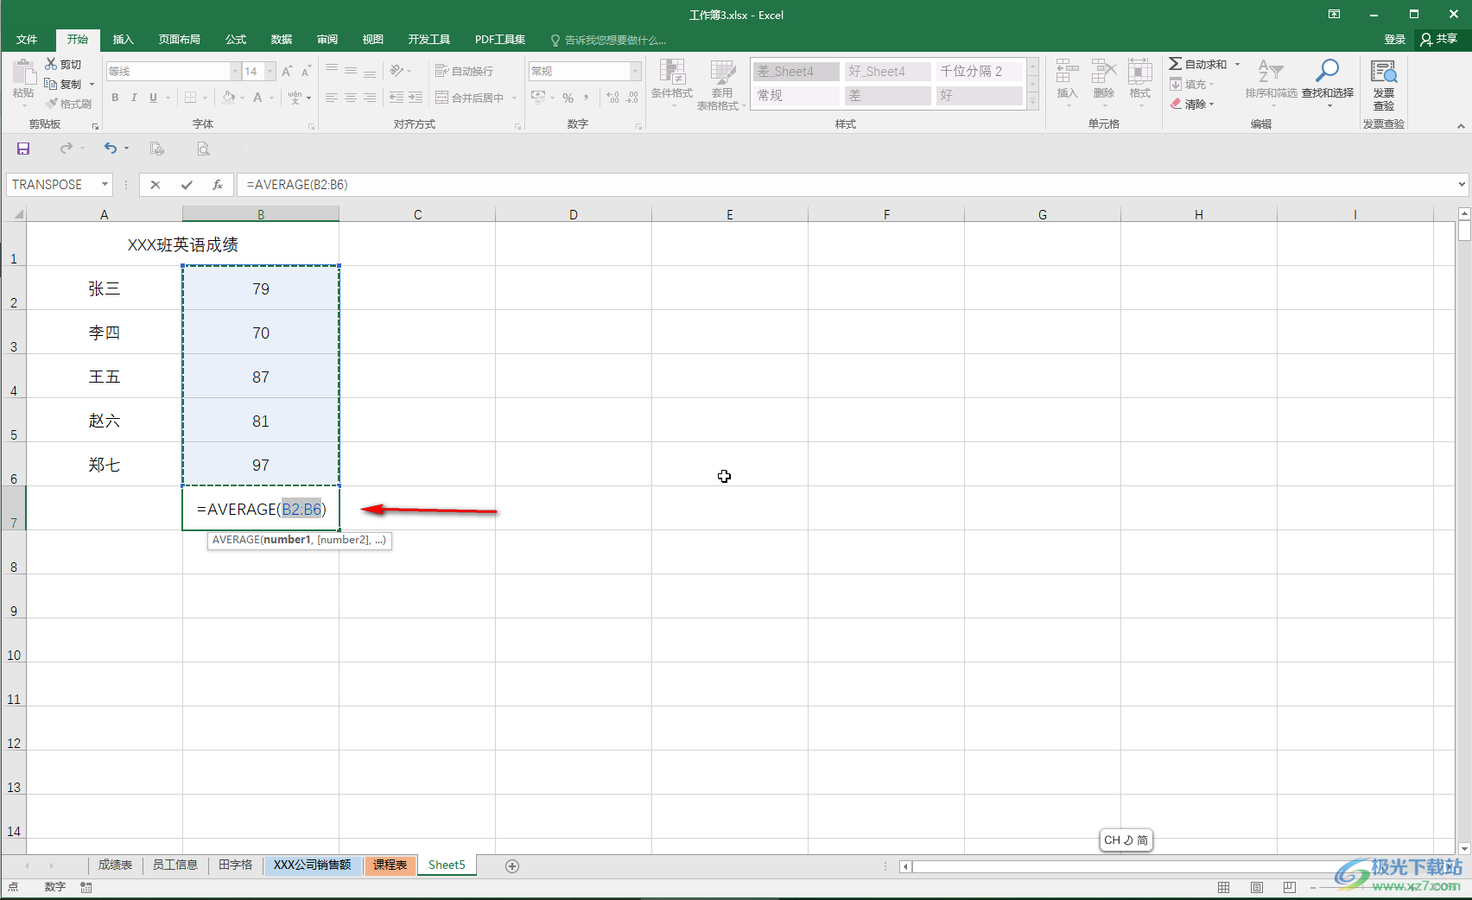The width and height of the screenshot is (1472, 900).
Task: Toggle align text left
Action: (x=332, y=98)
